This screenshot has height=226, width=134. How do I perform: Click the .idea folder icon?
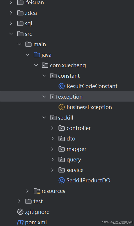20,13
